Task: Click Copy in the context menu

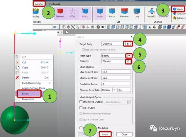Action: 34,68
